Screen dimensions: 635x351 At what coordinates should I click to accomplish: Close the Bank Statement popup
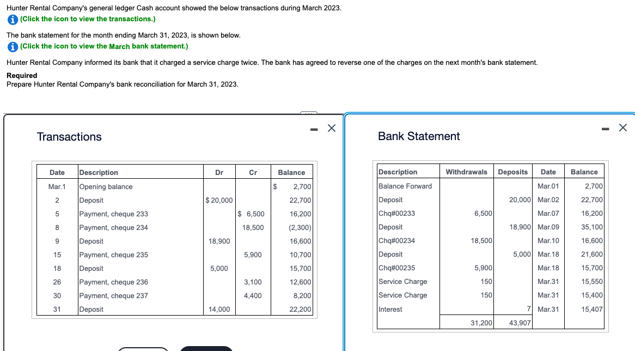click(x=623, y=128)
